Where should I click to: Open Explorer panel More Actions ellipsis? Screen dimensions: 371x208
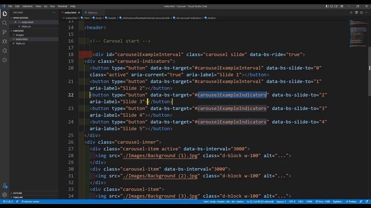[54, 13]
